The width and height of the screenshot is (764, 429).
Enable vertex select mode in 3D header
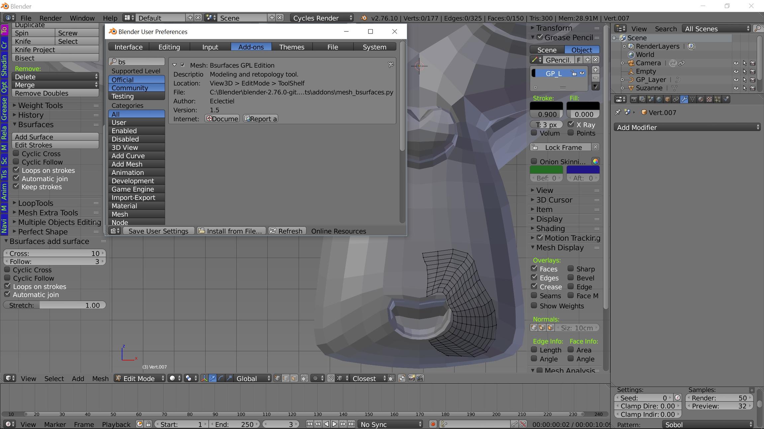coord(277,378)
